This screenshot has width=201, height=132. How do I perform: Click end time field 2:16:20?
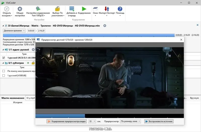click(41, 31)
